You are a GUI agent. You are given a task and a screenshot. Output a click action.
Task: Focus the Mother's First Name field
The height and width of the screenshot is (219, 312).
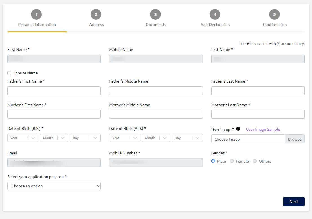pyautogui.click(x=54, y=114)
